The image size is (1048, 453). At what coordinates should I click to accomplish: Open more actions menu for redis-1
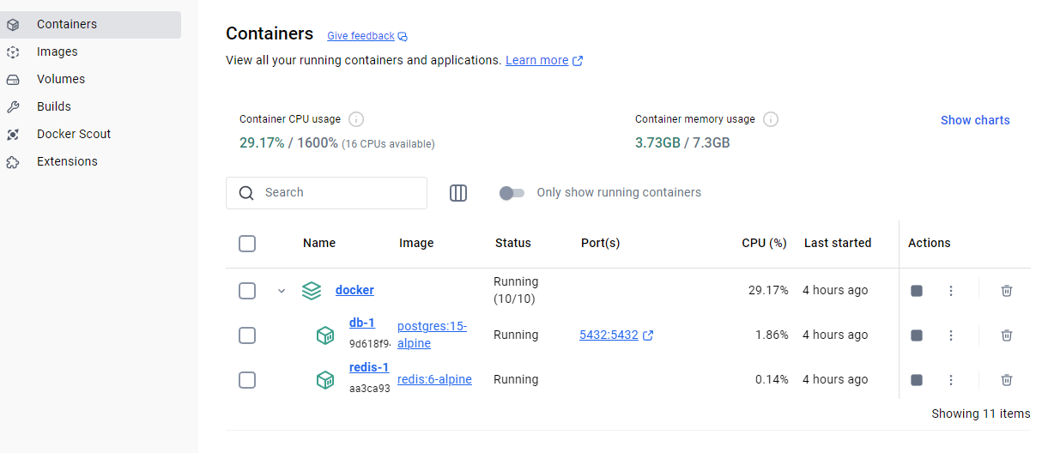tap(951, 380)
